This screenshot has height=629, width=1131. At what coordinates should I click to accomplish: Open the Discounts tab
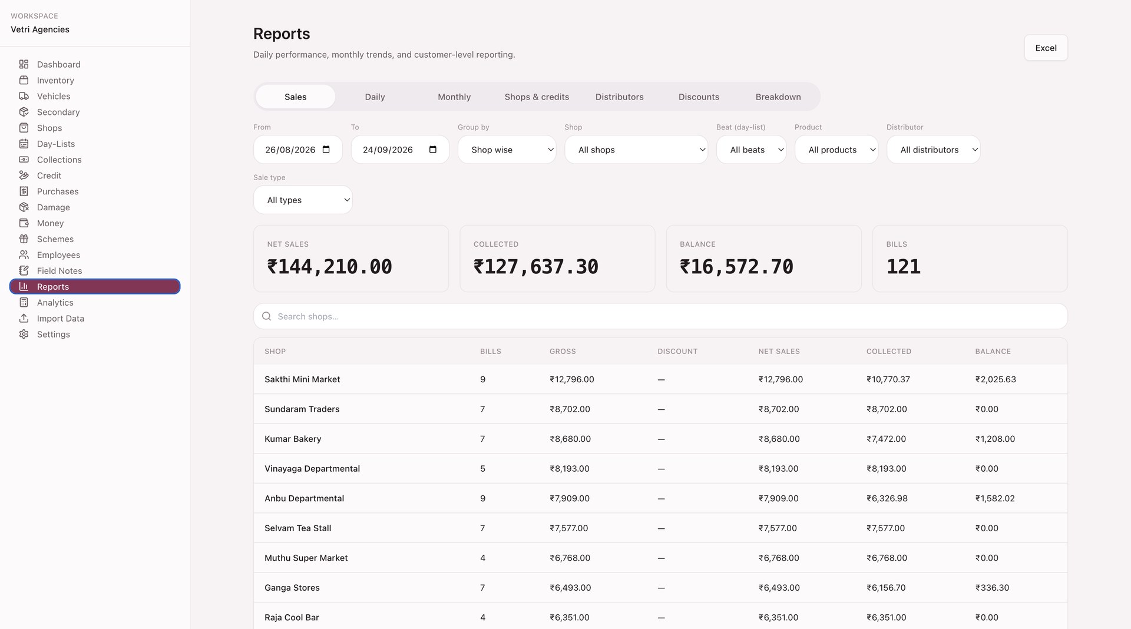click(x=699, y=97)
